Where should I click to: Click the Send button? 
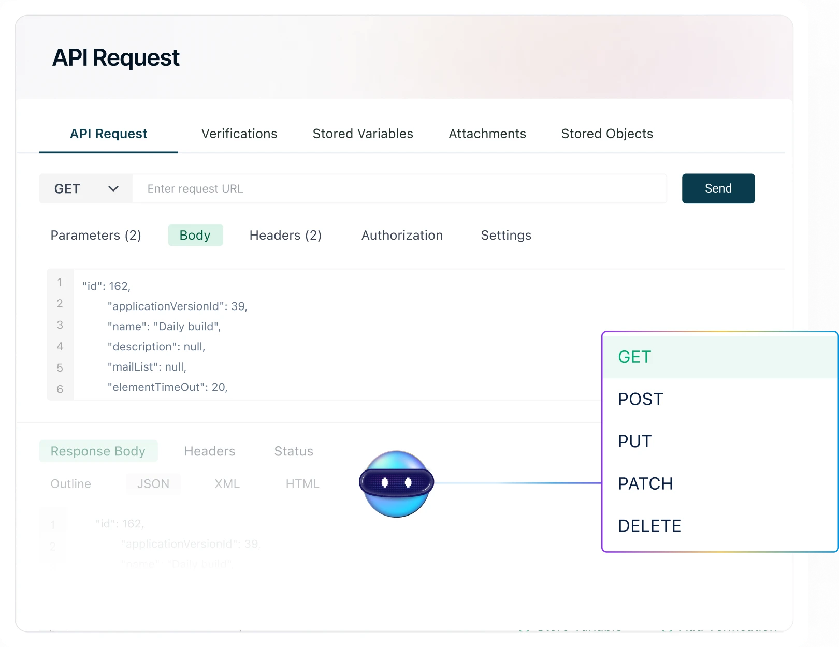(718, 188)
